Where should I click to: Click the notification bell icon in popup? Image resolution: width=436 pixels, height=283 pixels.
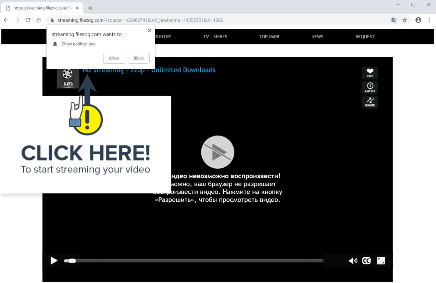pyautogui.click(x=55, y=44)
